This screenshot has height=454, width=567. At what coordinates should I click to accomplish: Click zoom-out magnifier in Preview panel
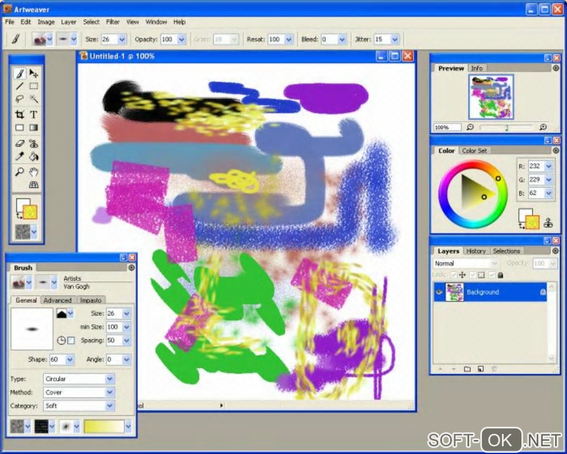470,127
